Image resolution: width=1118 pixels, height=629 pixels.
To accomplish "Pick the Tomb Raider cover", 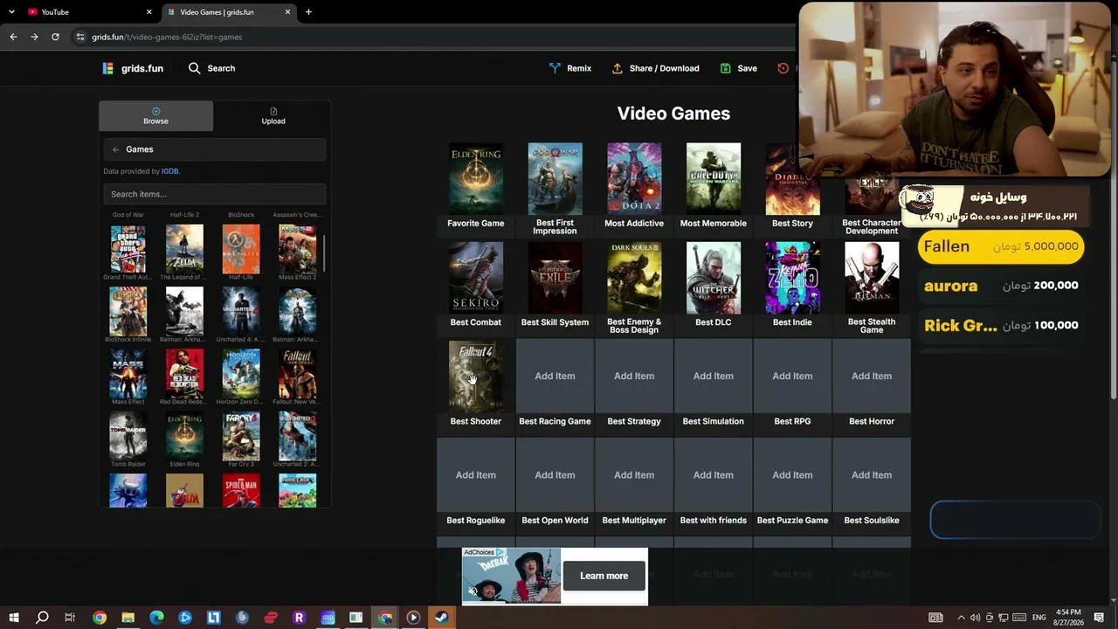I will click(x=128, y=436).
